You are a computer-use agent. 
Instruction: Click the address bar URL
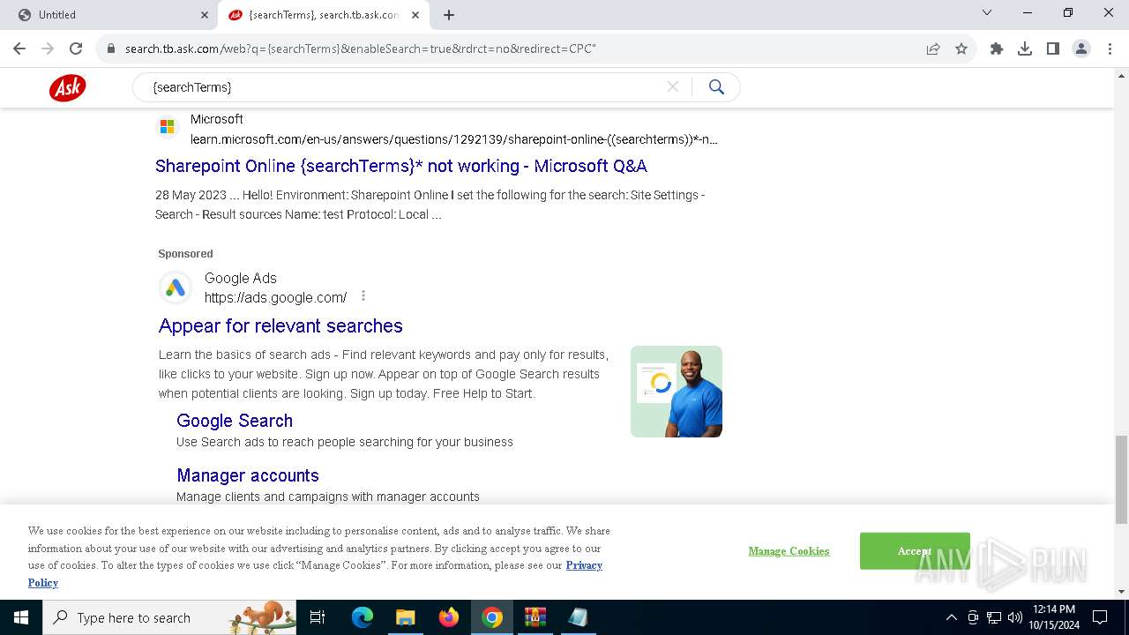pos(361,49)
